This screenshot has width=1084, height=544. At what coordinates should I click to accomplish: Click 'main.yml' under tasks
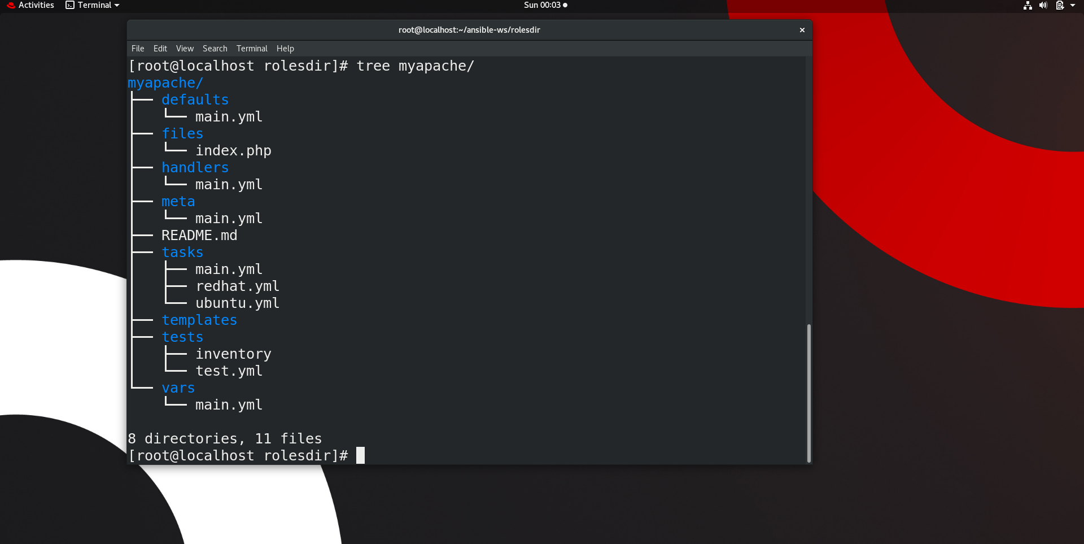click(229, 269)
